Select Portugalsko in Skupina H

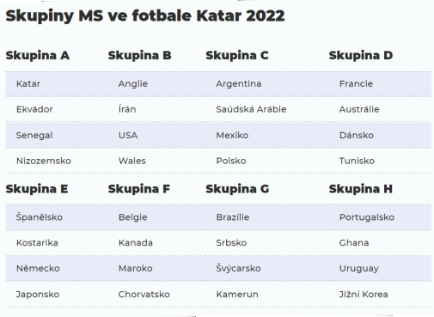pyautogui.click(x=367, y=217)
